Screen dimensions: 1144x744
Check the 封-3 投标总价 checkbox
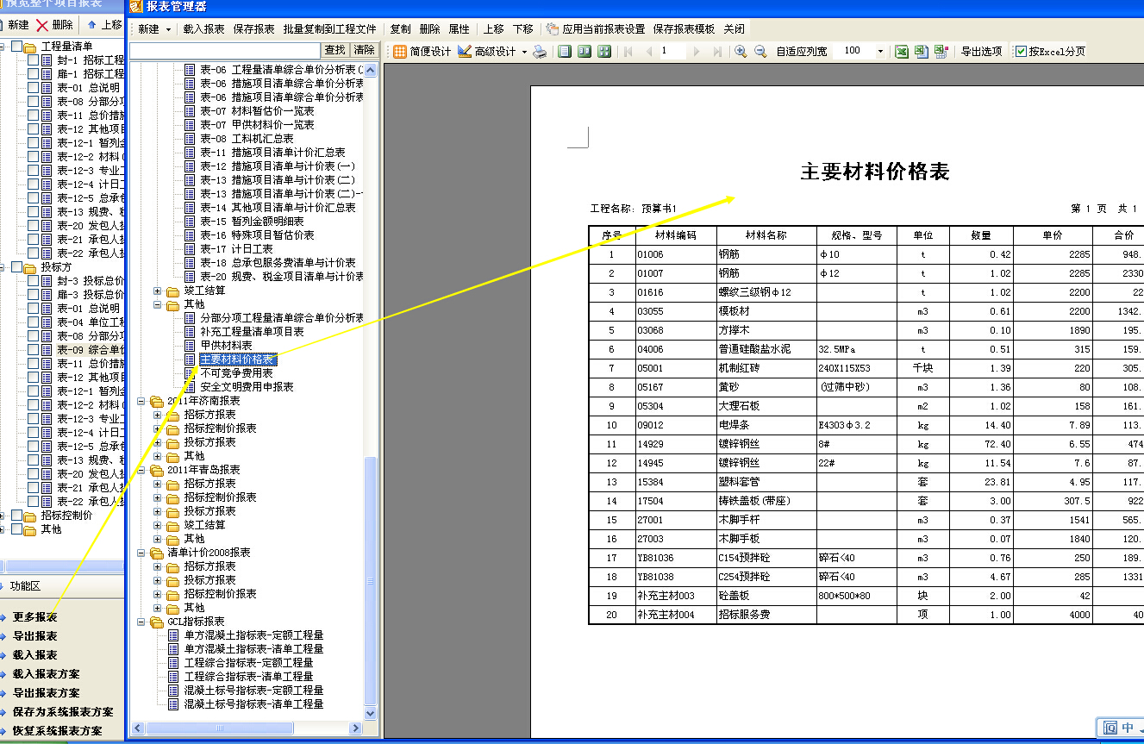(x=34, y=281)
